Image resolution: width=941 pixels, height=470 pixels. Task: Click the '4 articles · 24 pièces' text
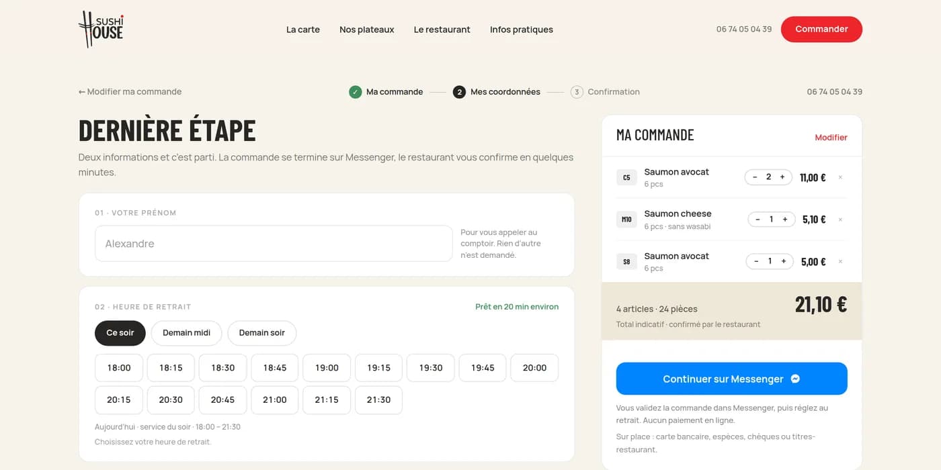pos(657,310)
